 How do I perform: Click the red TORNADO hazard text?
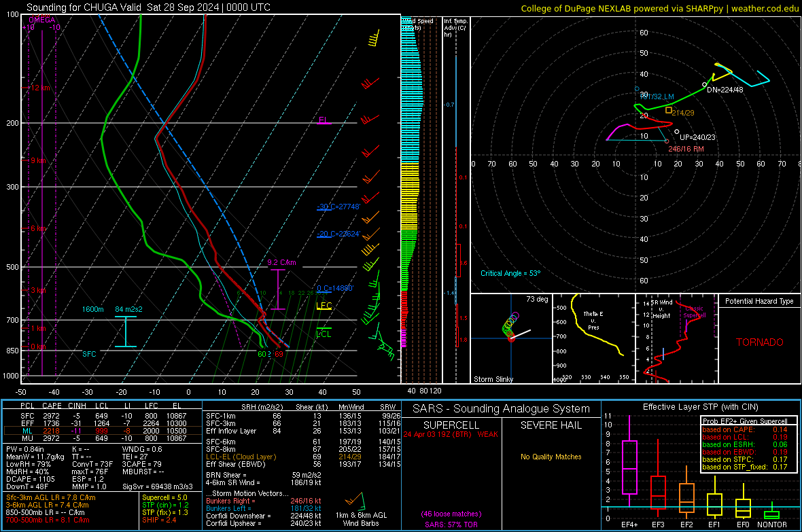point(760,342)
